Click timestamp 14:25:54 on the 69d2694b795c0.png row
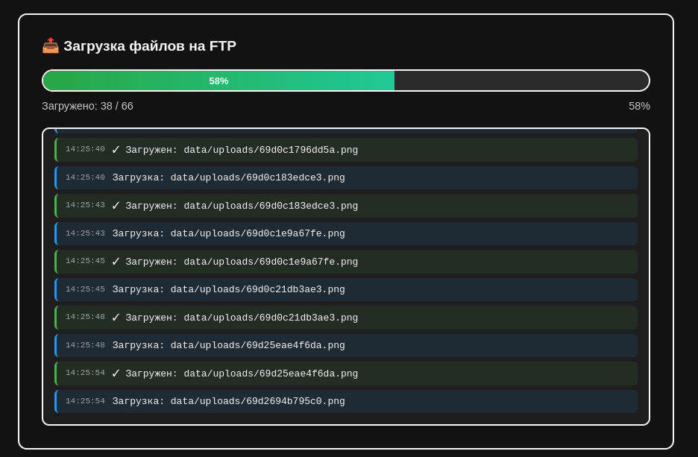This screenshot has width=698, height=457. click(x=85, y=401)
